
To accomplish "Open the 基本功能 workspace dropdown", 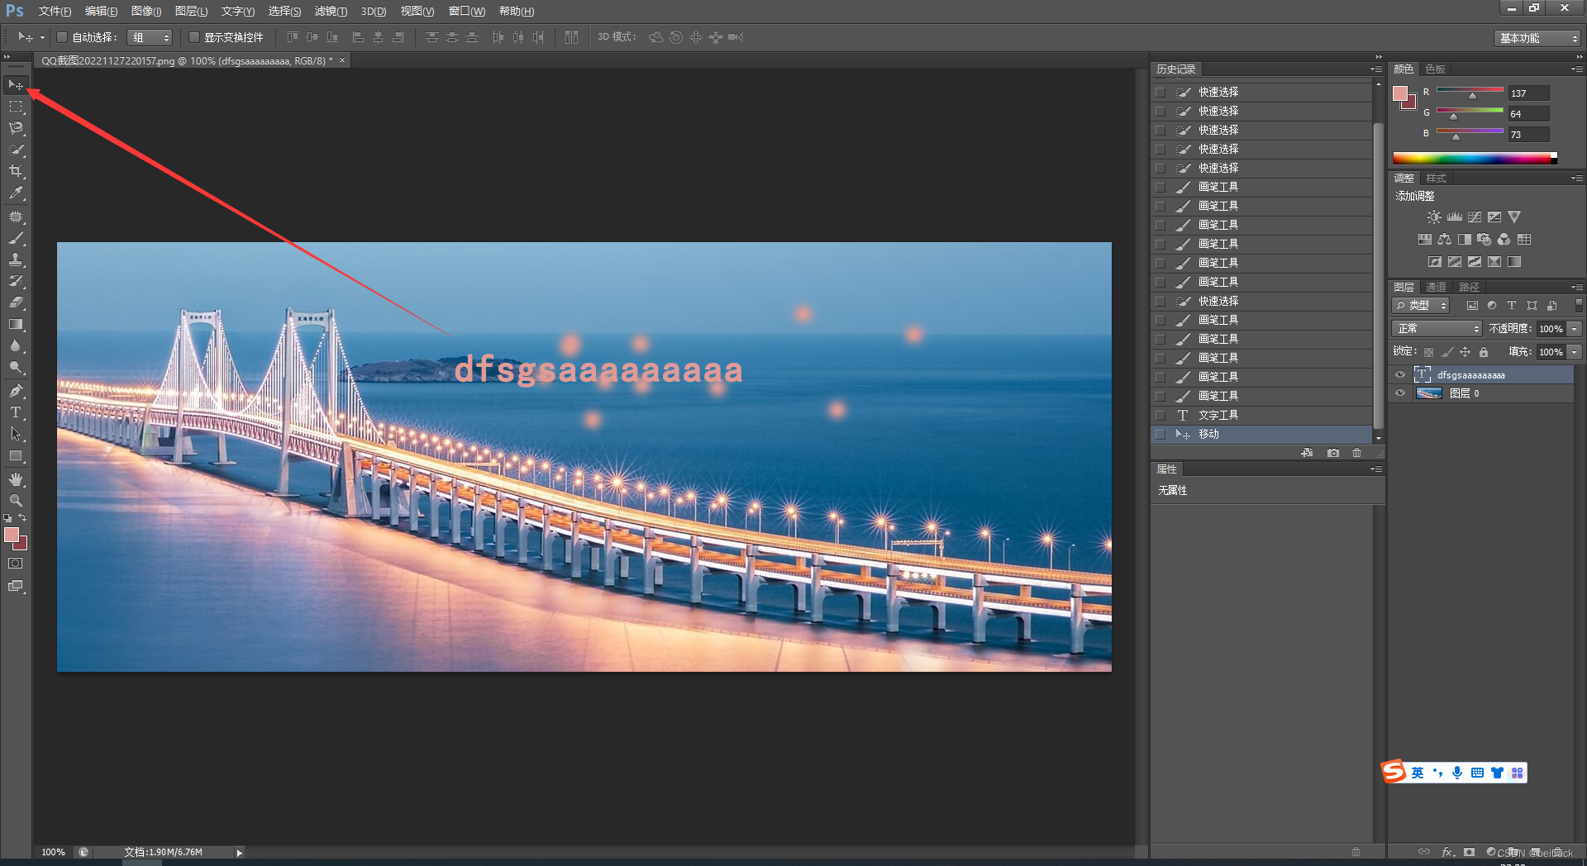I will [1537, 38].
